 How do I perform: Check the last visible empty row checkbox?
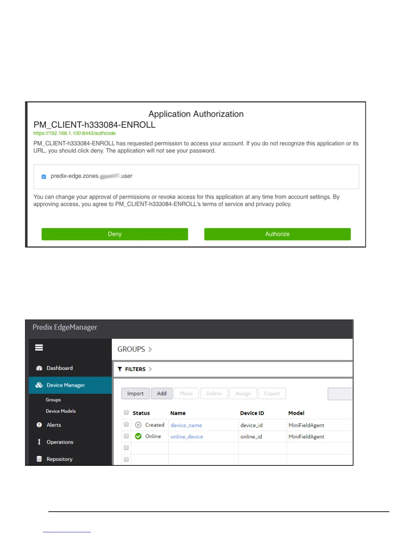click(x=126, y=459)
